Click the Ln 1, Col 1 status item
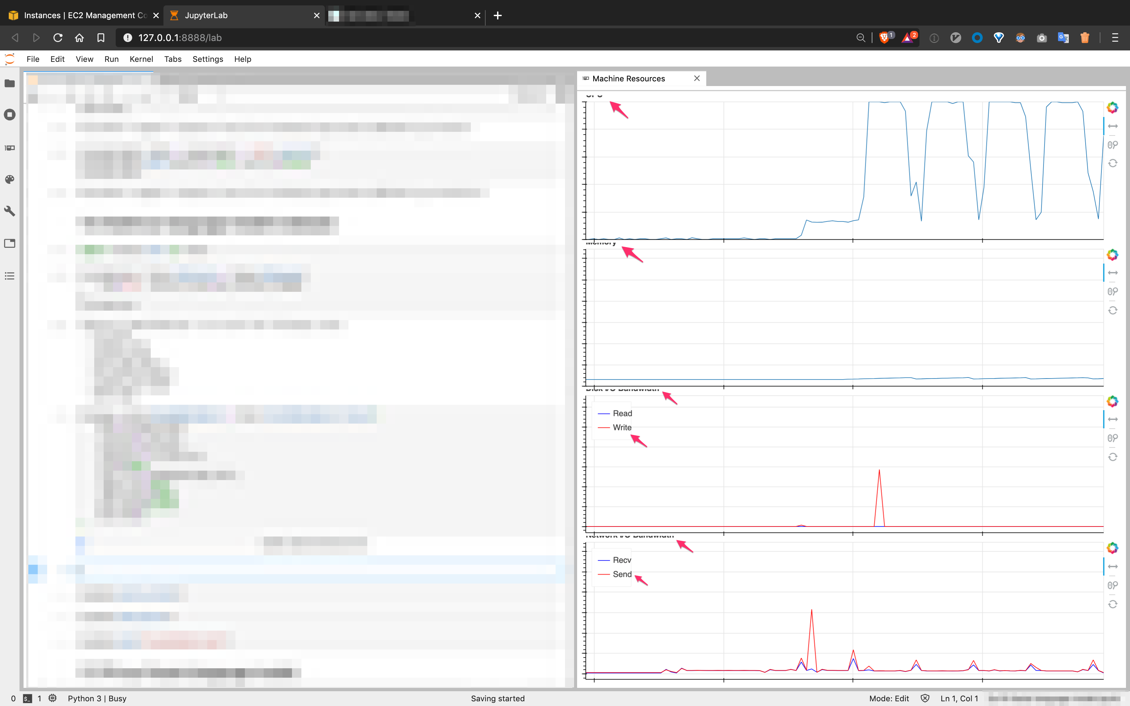Screen dimensions: 1130x706 (x=959, y=699)
